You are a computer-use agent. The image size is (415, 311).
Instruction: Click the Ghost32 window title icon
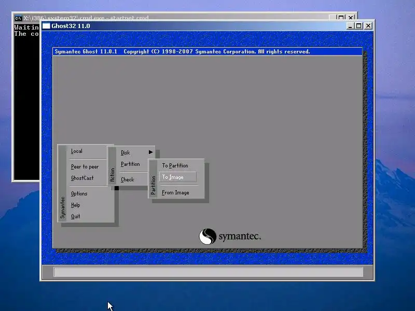pyautogui.click(x=46, y=26)
